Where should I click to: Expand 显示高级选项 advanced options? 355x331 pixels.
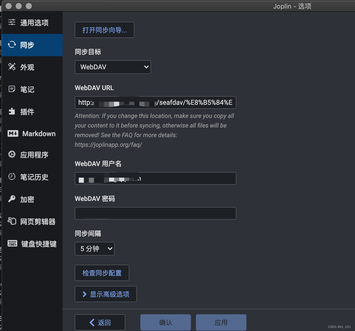[106, 294]
